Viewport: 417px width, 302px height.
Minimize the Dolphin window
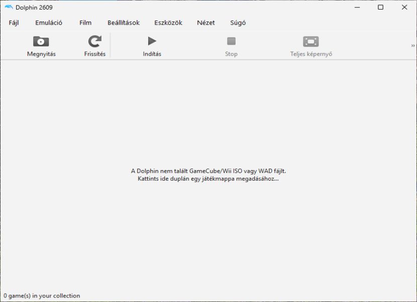[357, 7]
